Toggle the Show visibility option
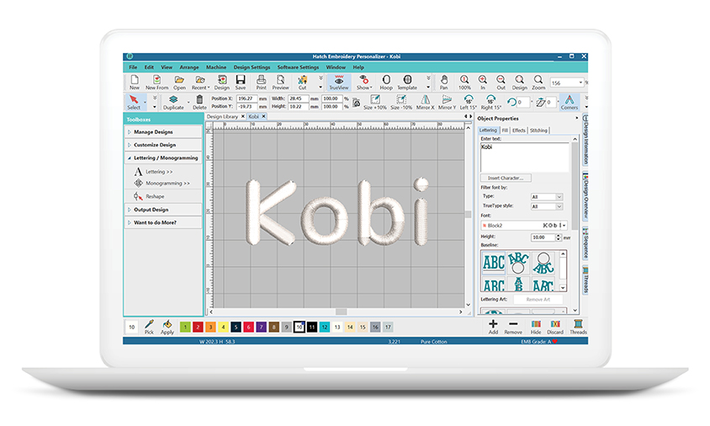This screenshot has width=710, height=426. click(363, 83)
